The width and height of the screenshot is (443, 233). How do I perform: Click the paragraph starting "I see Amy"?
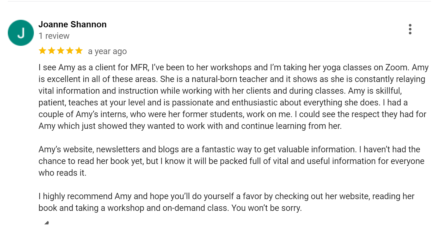point(233,97)
